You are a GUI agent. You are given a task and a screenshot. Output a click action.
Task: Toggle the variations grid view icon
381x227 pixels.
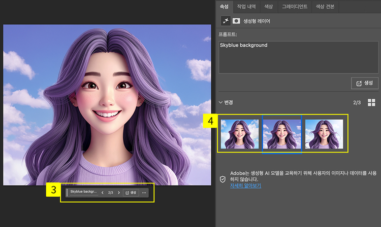coord(371,102)
